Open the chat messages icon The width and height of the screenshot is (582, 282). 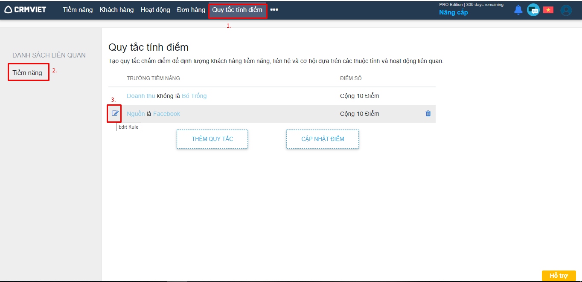[533, 10]
